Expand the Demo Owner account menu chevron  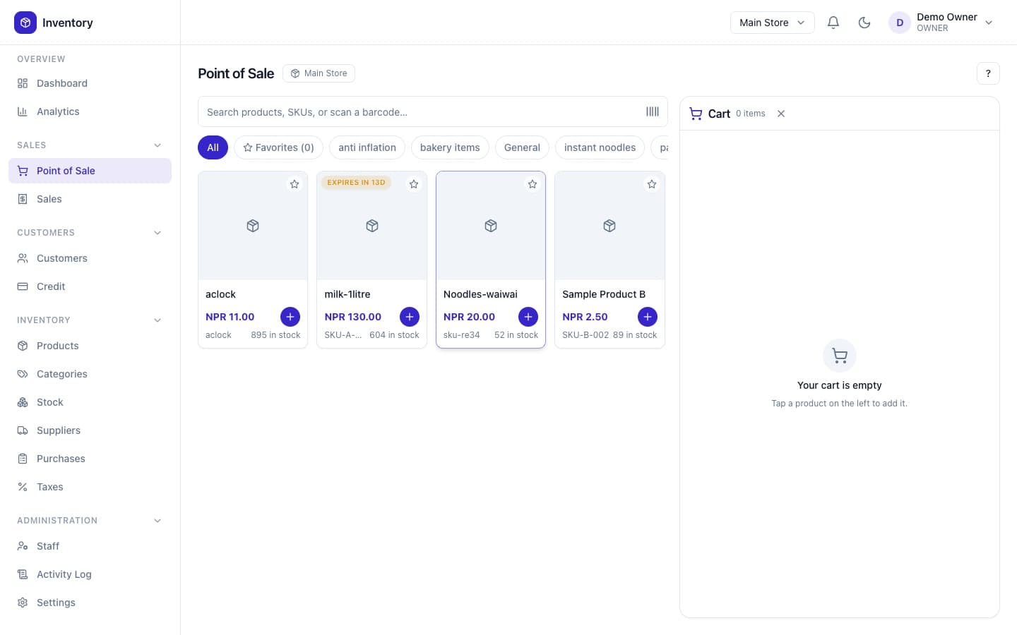tap(989, 23)
